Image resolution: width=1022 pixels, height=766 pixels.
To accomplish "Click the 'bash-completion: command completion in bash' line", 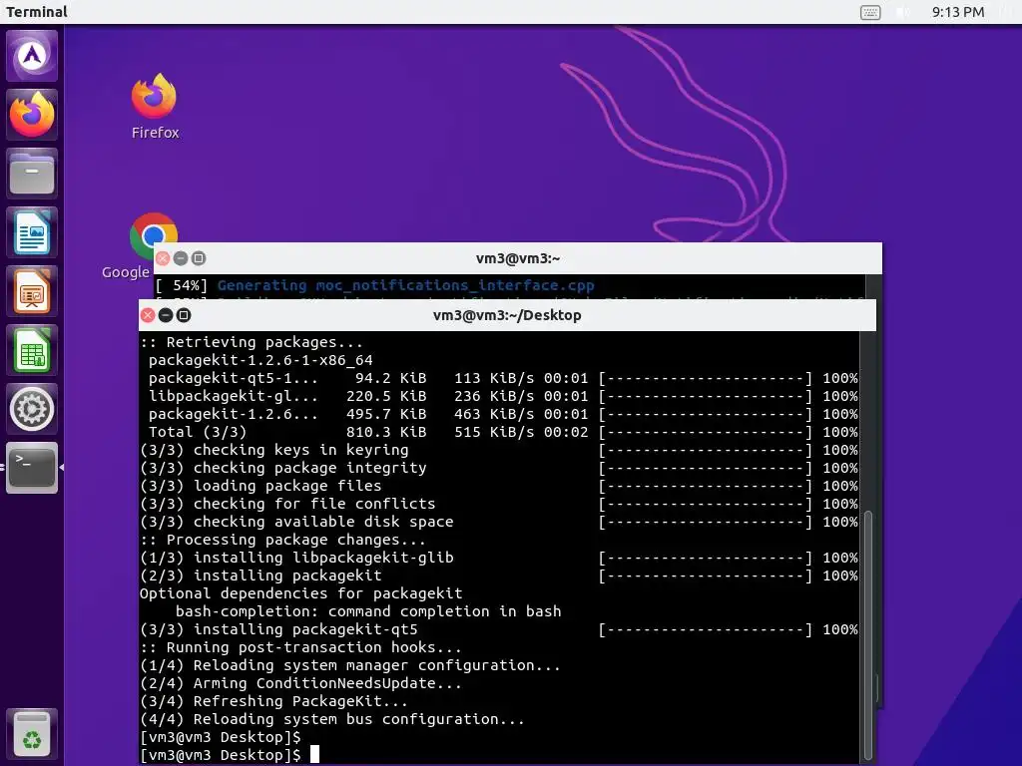I will 368,611.
